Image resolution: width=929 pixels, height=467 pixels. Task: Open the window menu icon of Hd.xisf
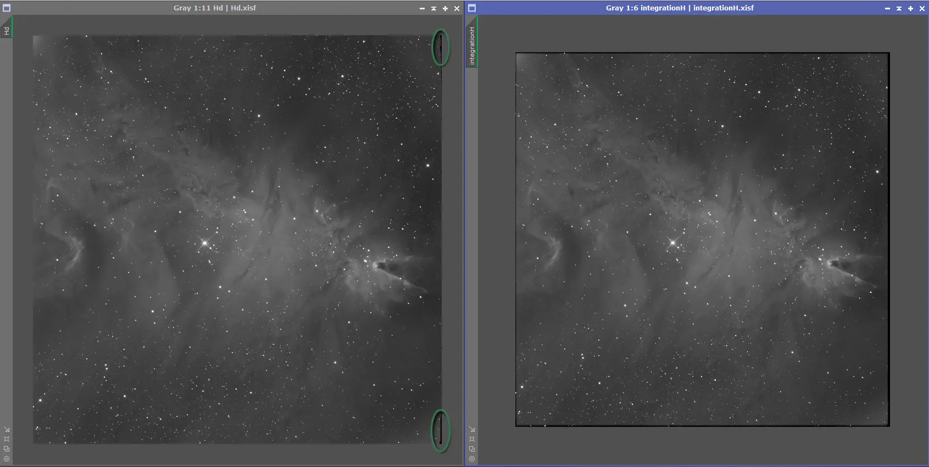[x=7, y=8]
